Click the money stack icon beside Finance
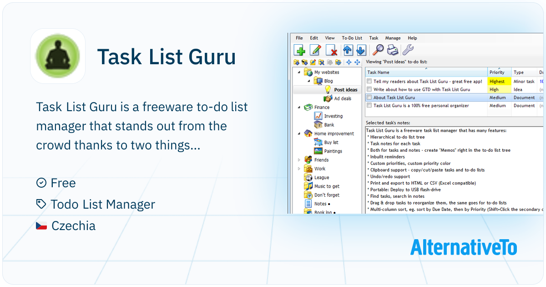Screen dimensions: 546x287 click(308, 108)
